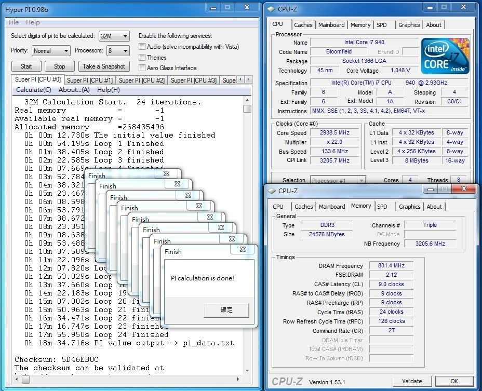
Task: Click horizontal scroll left arrow in log
Action: 17,380
